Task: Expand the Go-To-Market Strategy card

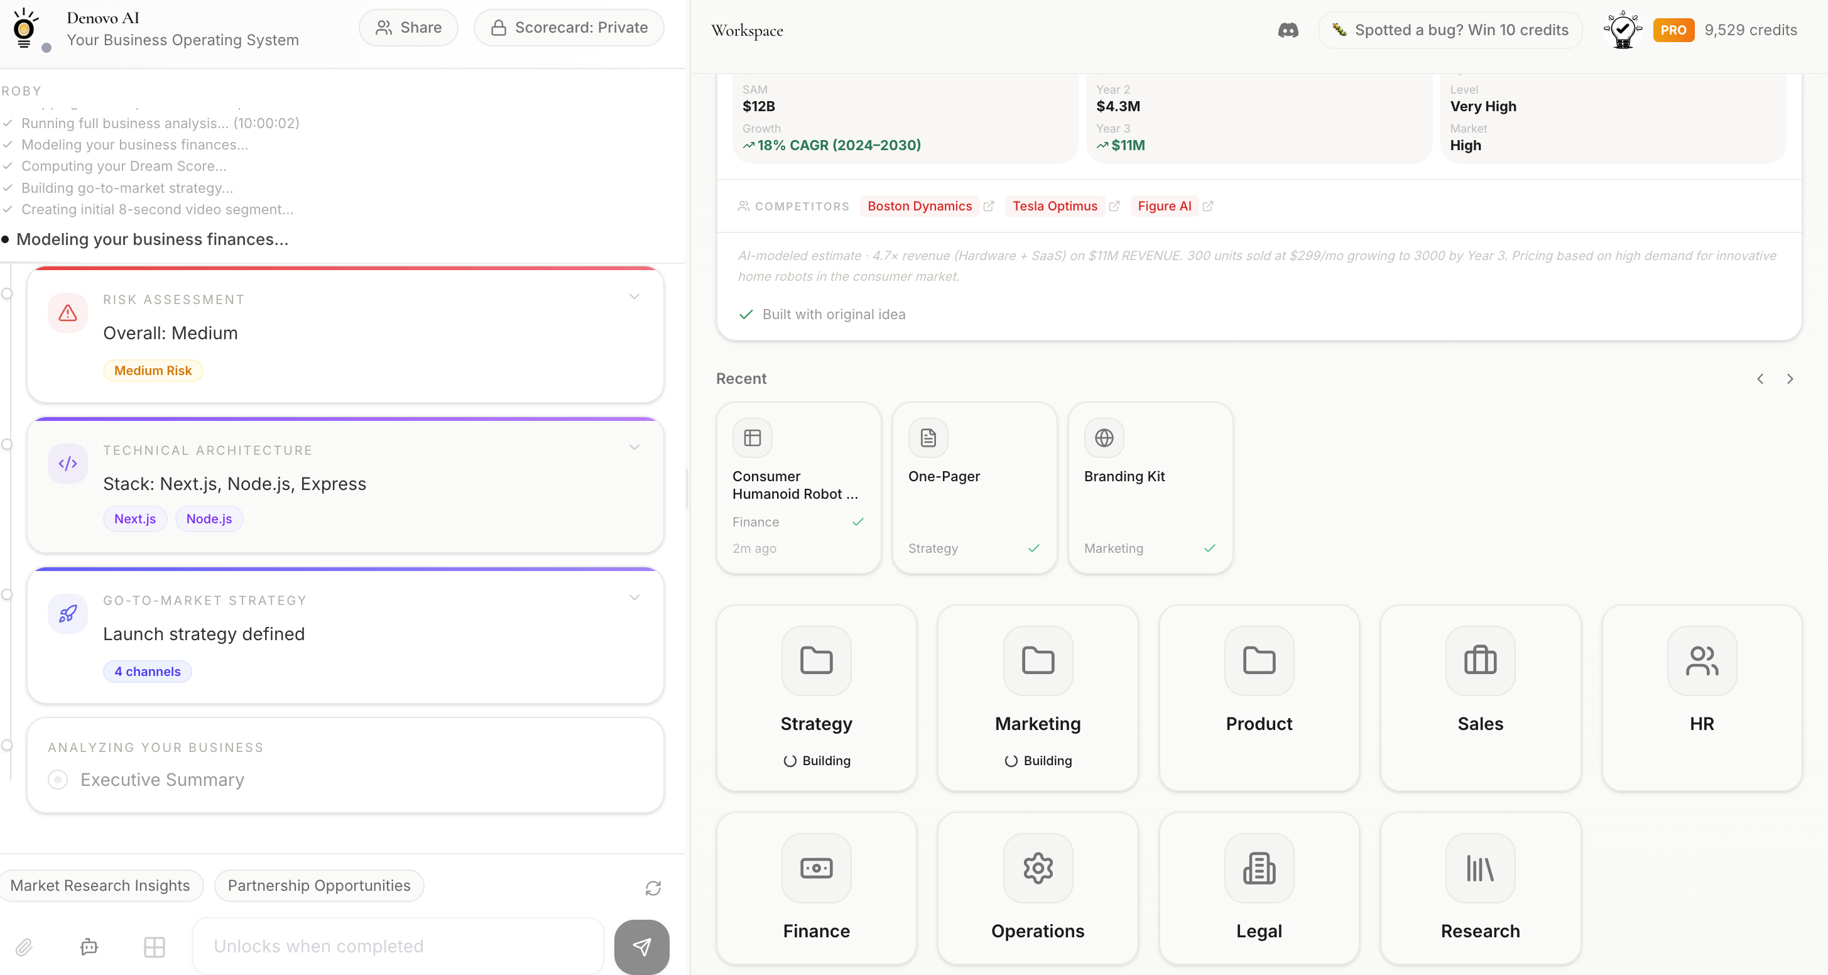Action: 634,597
